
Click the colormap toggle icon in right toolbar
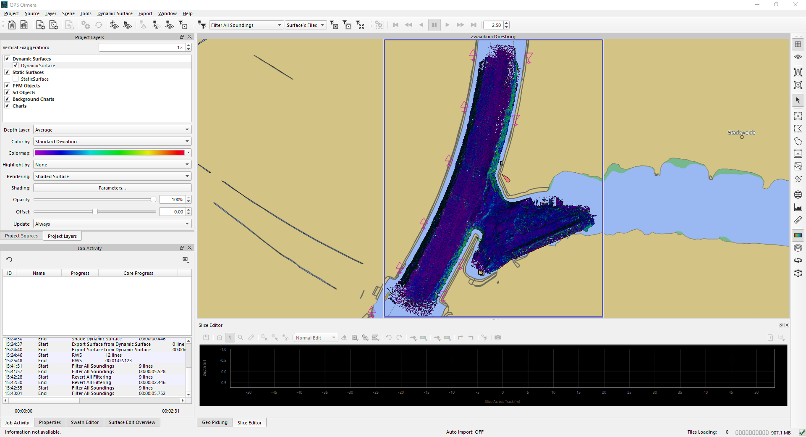tap(798, 235)
